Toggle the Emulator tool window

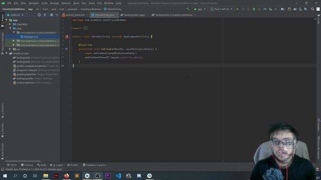(318, 124)
